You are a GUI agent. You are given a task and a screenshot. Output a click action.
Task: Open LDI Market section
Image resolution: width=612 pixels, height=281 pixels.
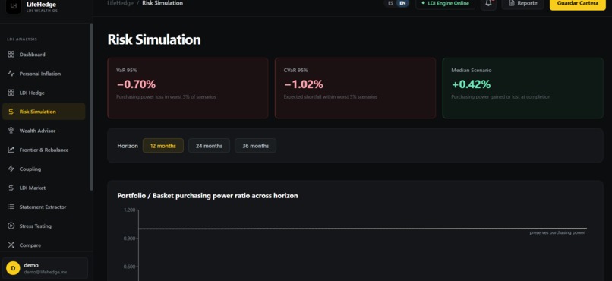click(44, 188)
